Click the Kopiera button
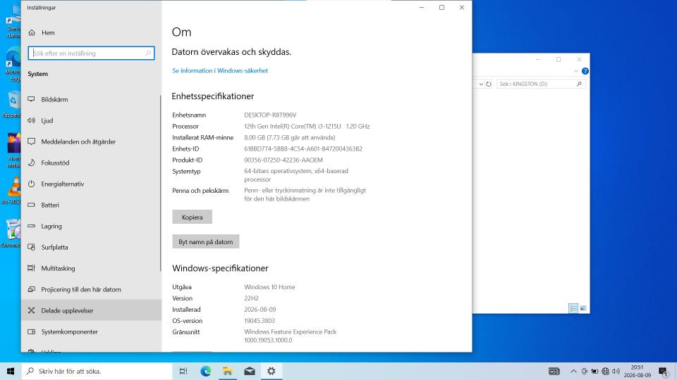 tap(192, 217)
